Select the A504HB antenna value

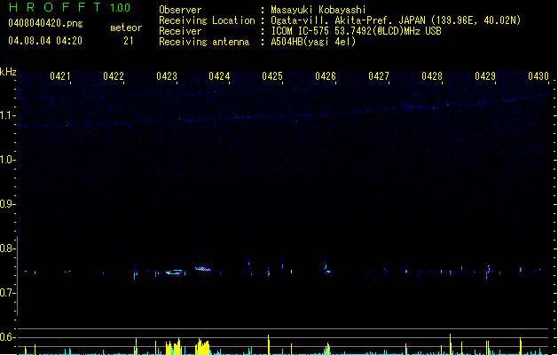[313, 42]
